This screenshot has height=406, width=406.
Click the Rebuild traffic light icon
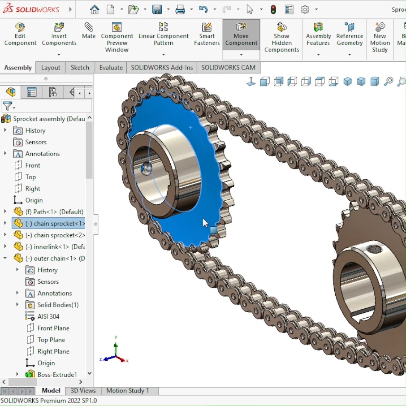273,9
